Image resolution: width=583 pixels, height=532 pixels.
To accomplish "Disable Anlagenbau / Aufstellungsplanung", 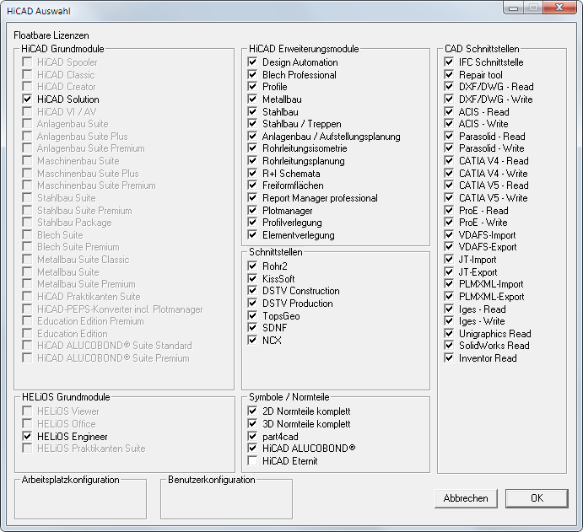I will [x=252, y=137].
